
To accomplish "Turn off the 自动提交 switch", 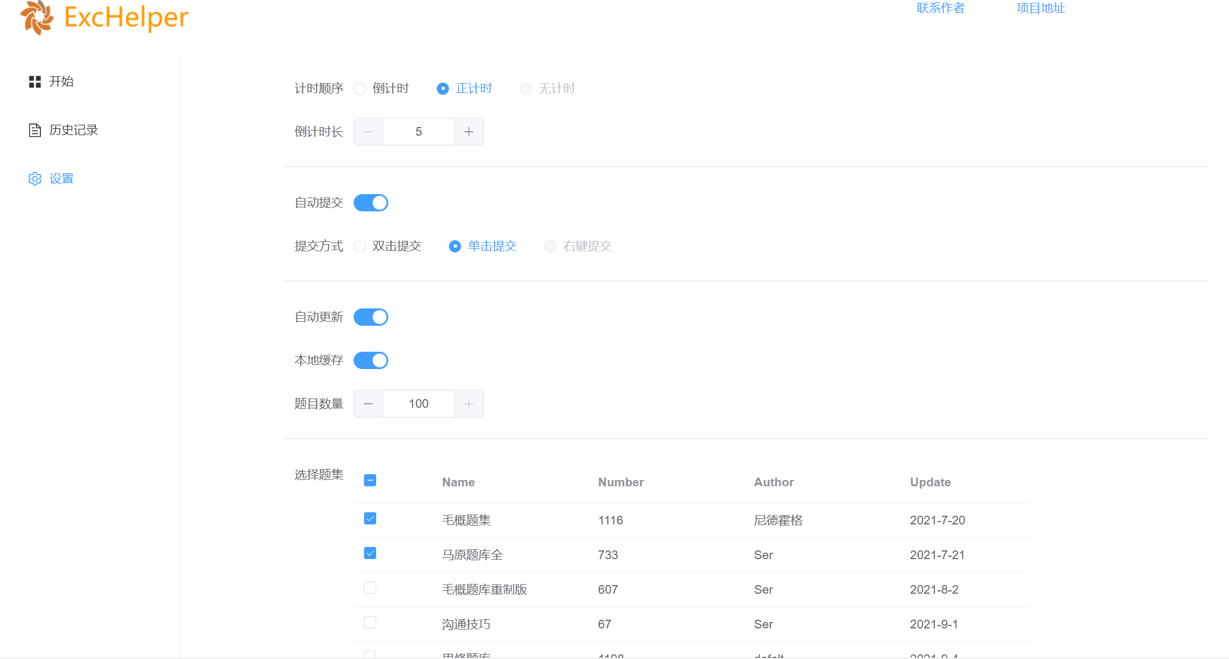I will pos(371,203).
